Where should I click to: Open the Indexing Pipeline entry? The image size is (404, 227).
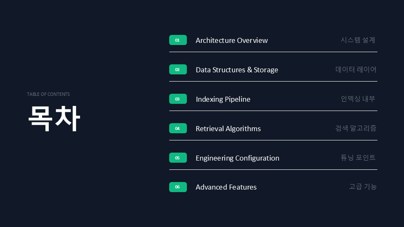[223, 99]
